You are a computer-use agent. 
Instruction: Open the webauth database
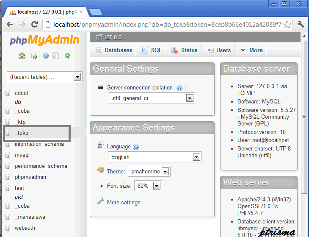point(25,228)
